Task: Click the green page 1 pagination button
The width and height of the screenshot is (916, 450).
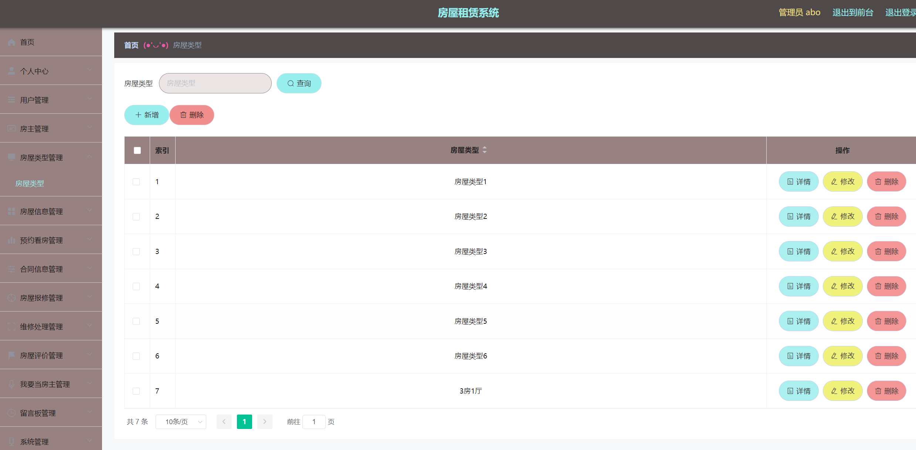Action: tap(244, 422)
